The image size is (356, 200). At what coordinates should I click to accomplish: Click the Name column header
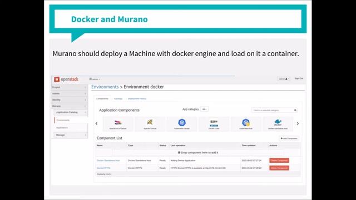(x=100, y=146)
